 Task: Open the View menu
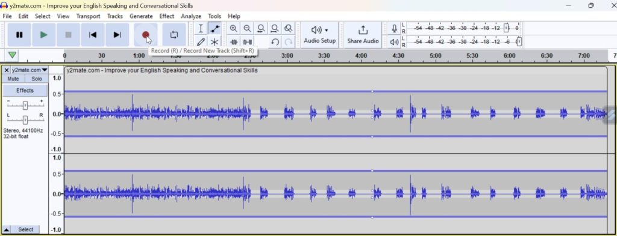pos(63,16)
